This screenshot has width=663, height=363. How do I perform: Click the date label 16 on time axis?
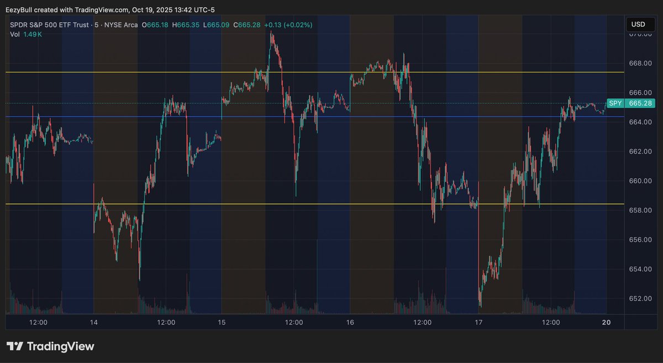pos(350,322)
